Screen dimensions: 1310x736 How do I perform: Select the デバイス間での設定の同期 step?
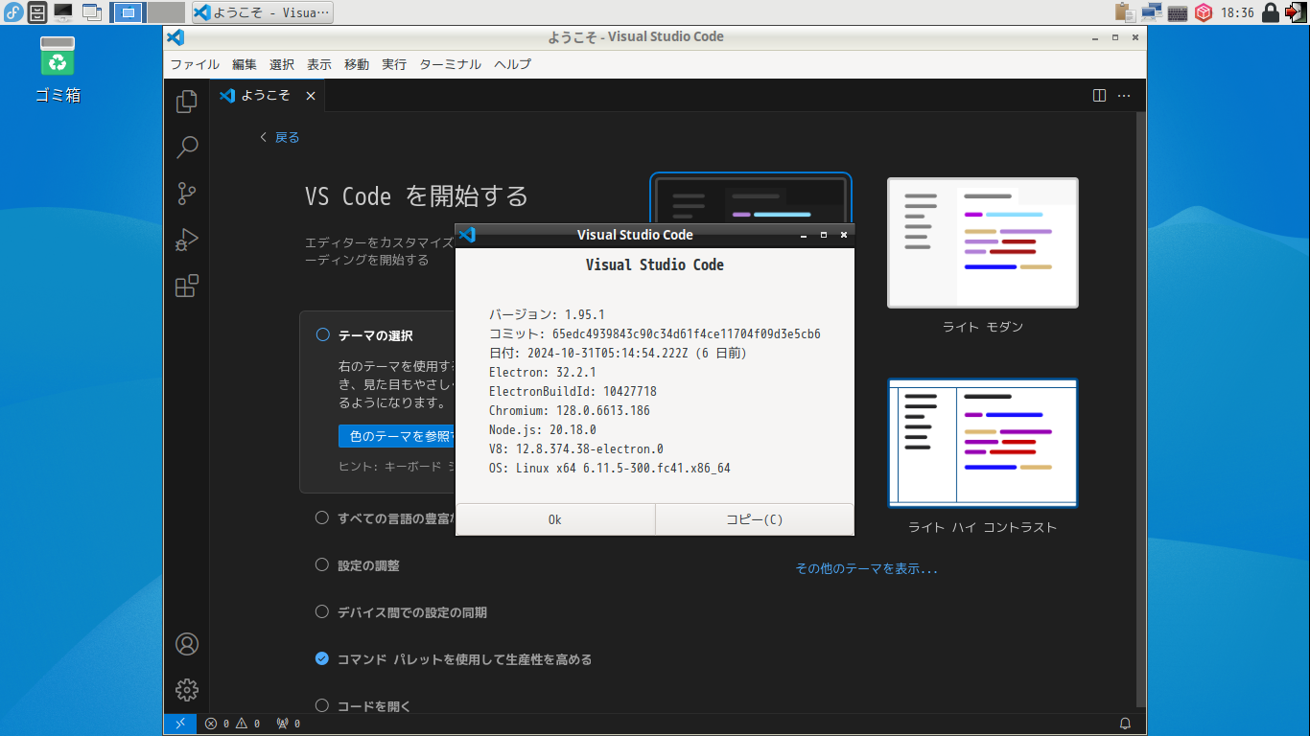[401, 612]
